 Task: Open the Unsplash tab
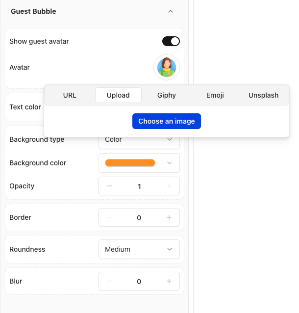pos(263,95)
